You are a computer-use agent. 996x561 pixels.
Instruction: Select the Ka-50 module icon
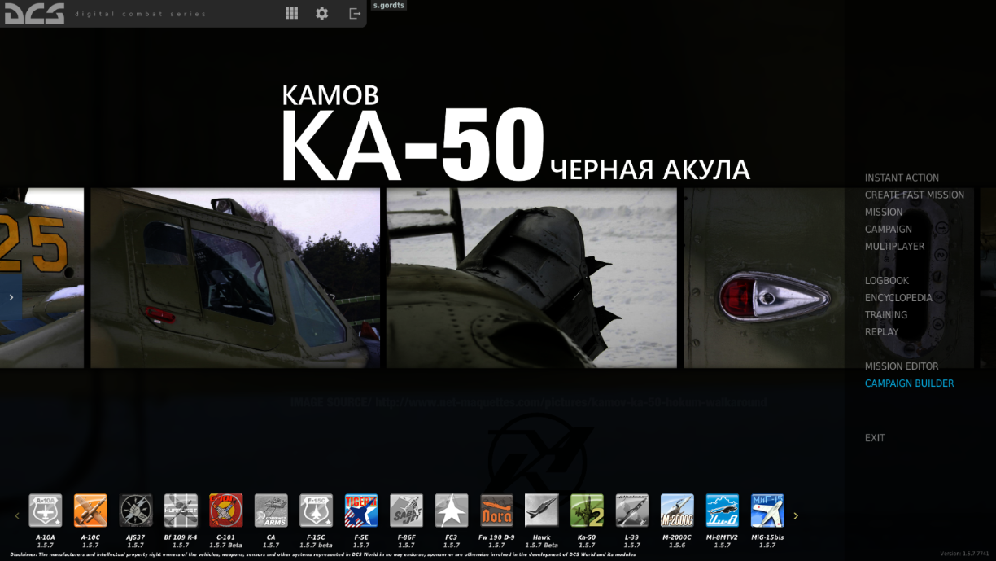pos(587,511)
